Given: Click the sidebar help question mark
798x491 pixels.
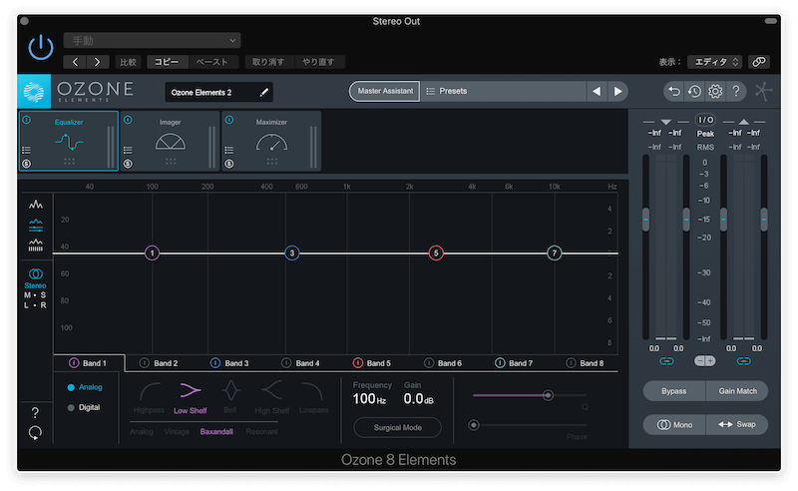Looking at the screenshot, I should (35, 412).
